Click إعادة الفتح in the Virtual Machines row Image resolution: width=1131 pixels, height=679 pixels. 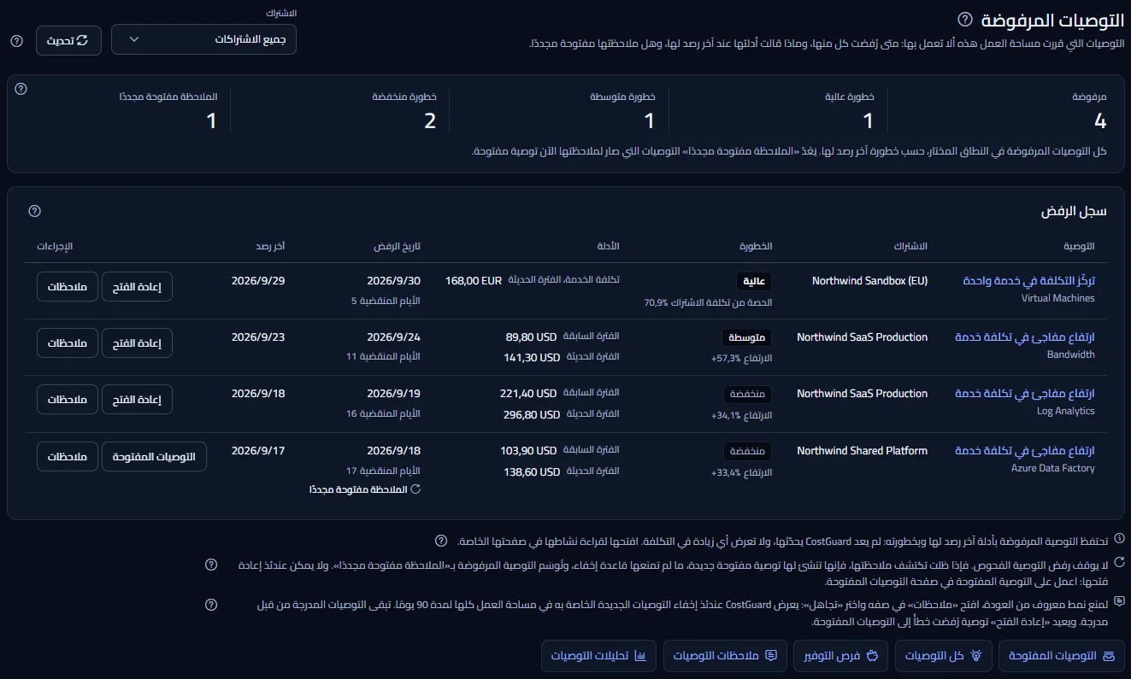137,287
